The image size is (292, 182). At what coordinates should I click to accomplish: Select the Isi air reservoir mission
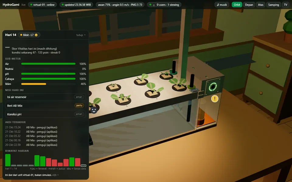coord(45,97)
